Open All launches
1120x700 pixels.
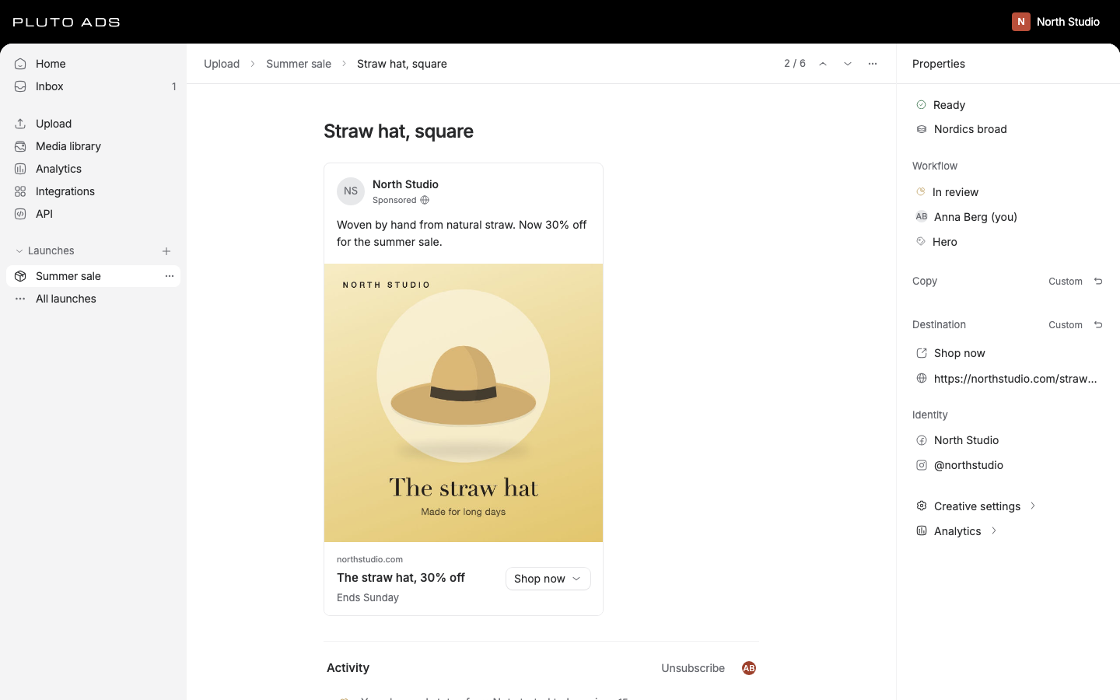[93, 299]
